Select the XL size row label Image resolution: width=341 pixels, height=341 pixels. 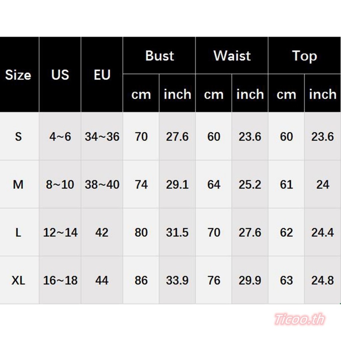click(x=18, y=280)
